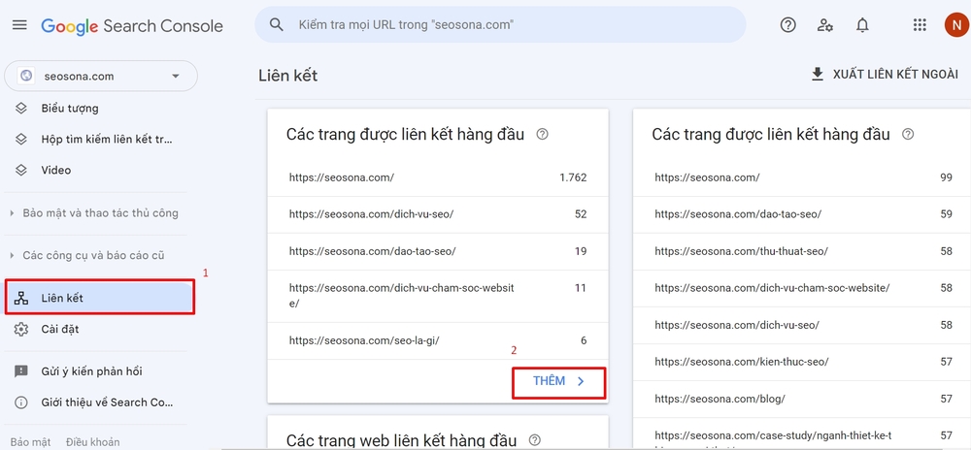Select right card thu-thuat-seo row
This screenshot has width=971, height=450.
coord(802,251)
